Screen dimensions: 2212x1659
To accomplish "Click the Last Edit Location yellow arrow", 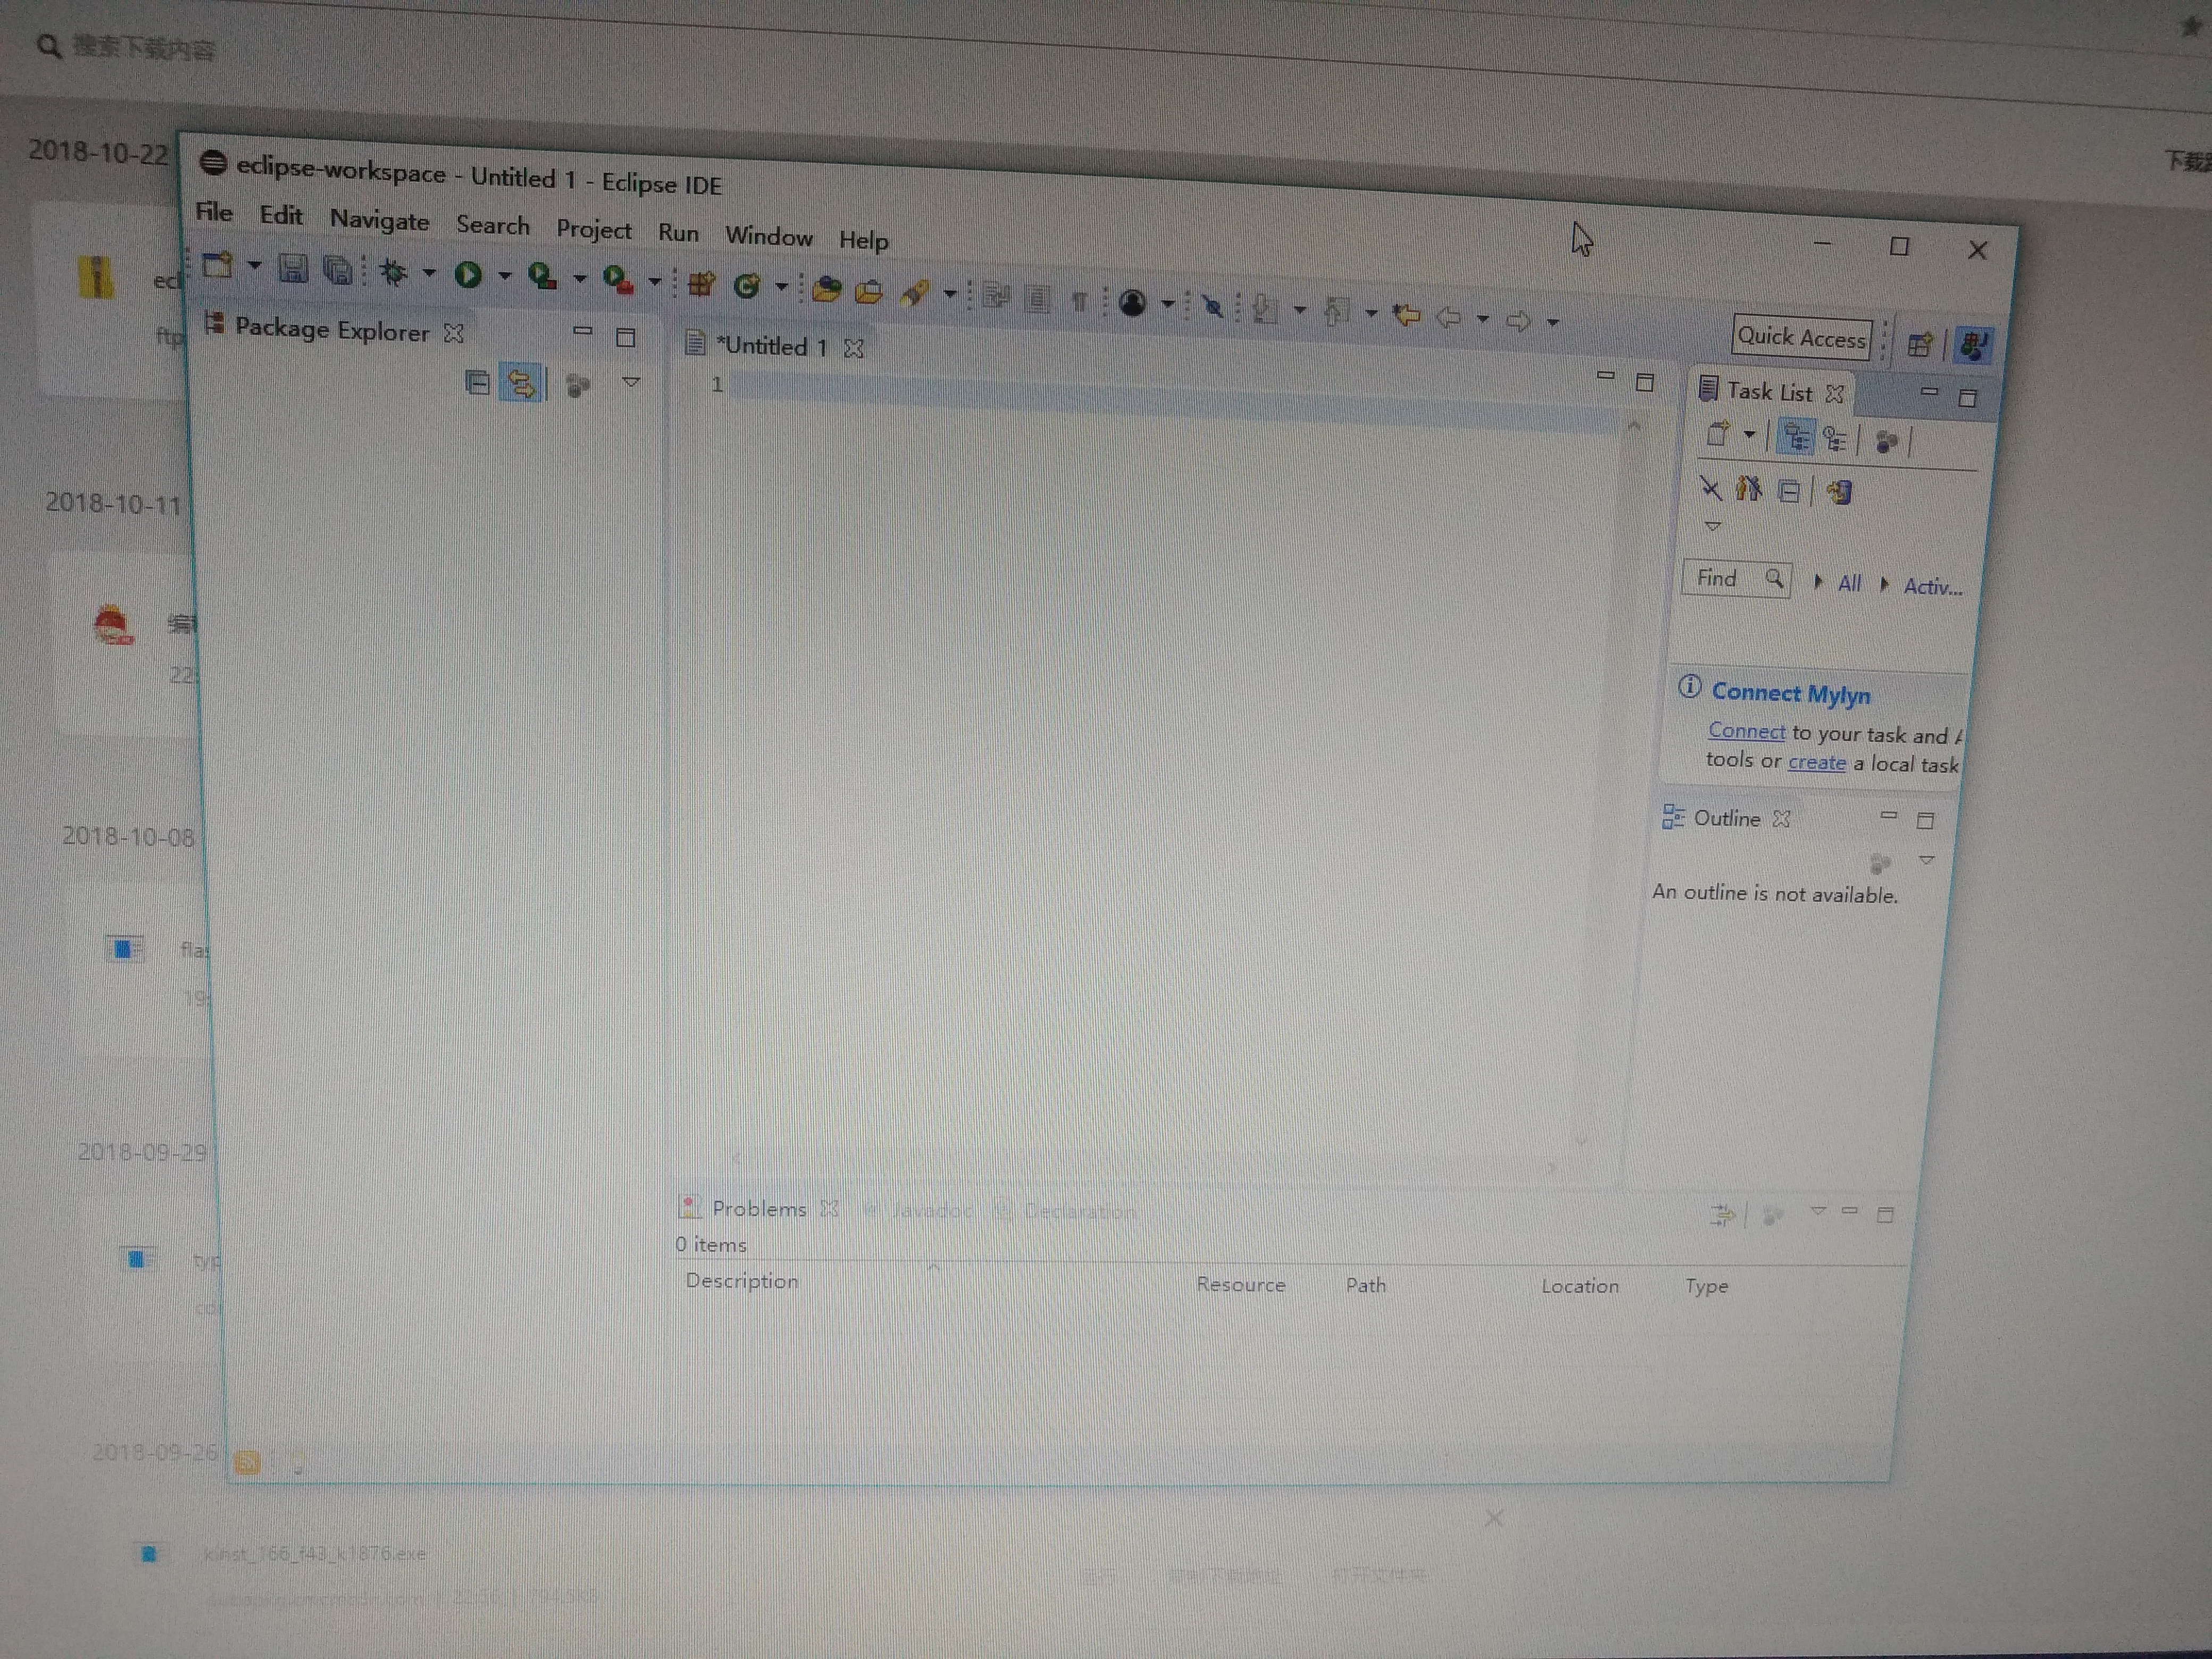I will (1407, 315).
